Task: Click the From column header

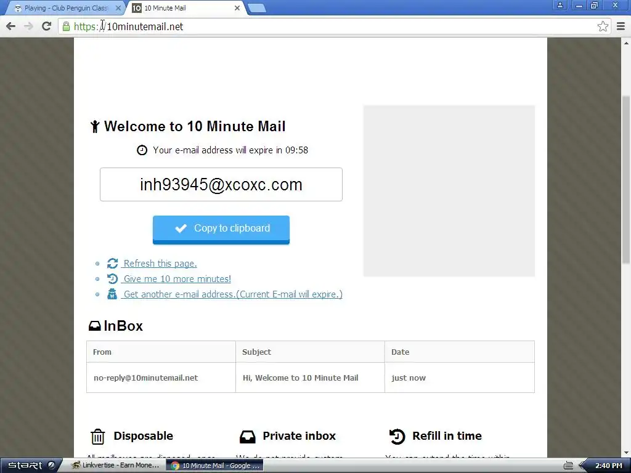Action: click(x=161, y=352)
